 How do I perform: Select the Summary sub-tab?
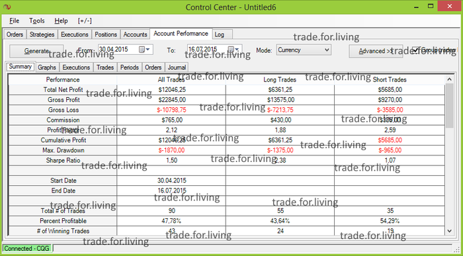coord(20,66)
